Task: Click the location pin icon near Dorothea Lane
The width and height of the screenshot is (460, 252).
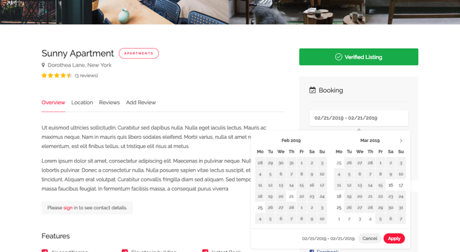Action: point(43,65)
